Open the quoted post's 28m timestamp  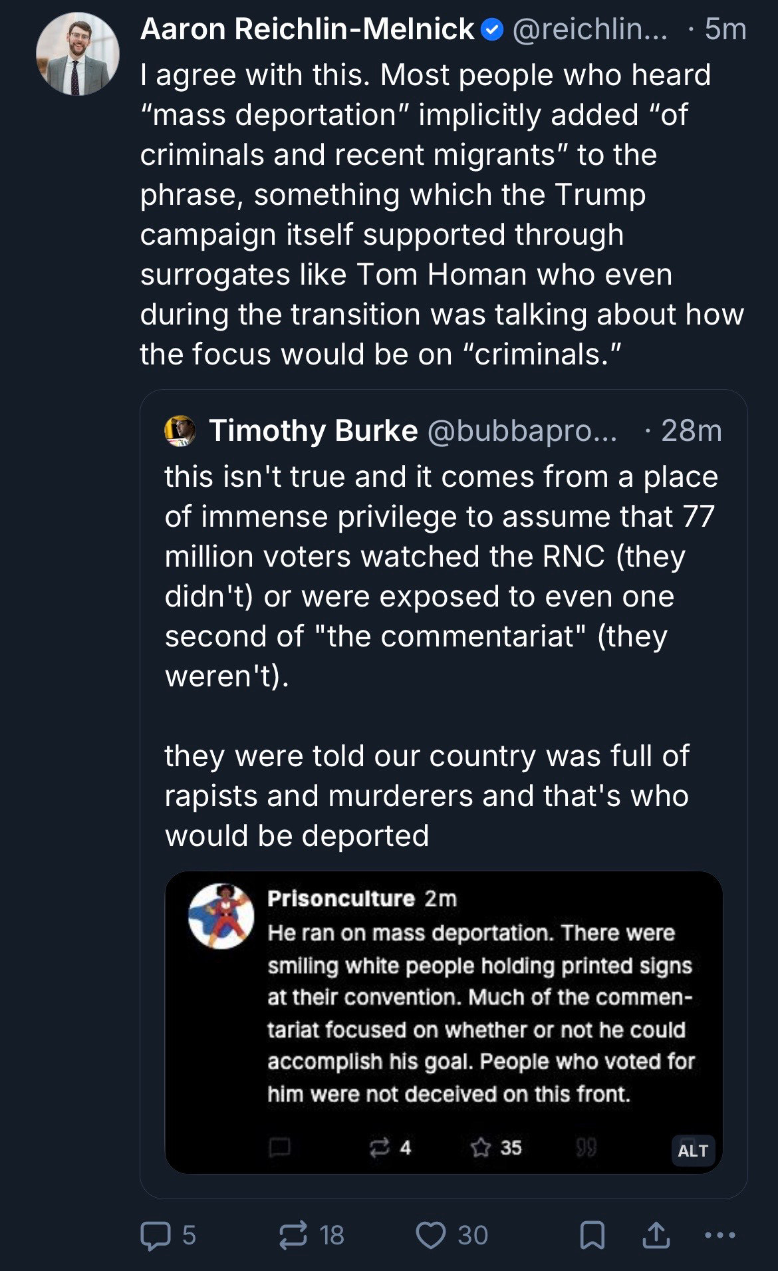pos(691,431)
